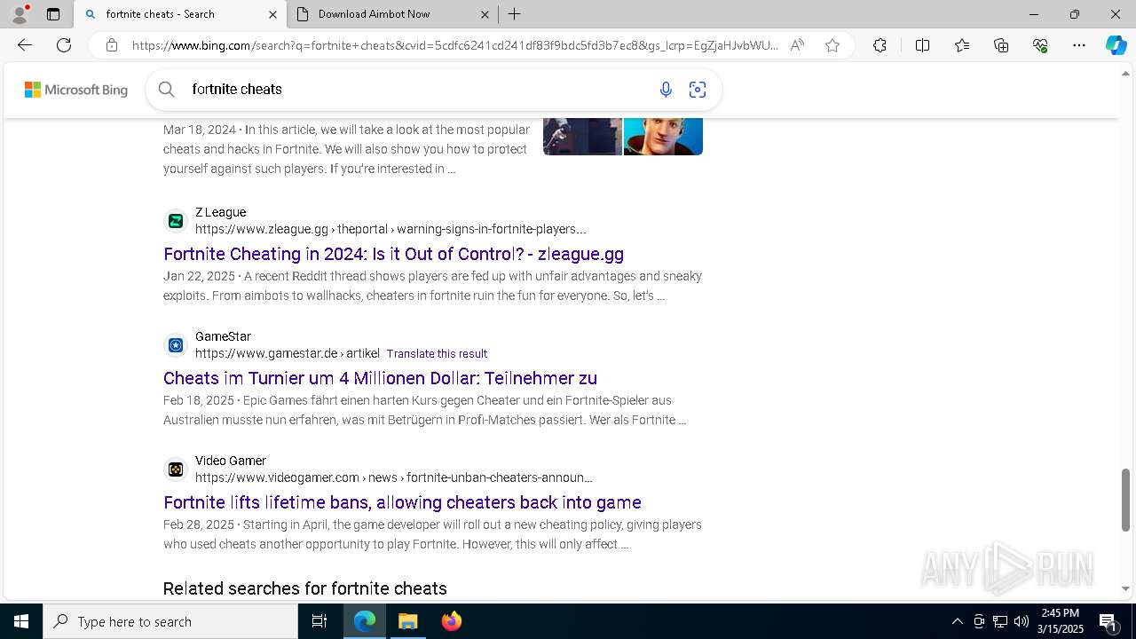Open Favorites list icon
Screen dimensions: 1136x639
[962, 45]
